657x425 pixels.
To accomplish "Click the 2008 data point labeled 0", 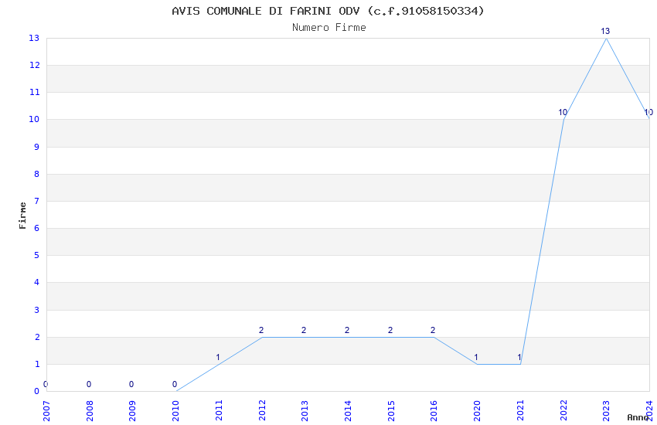I will click(90, 391).
